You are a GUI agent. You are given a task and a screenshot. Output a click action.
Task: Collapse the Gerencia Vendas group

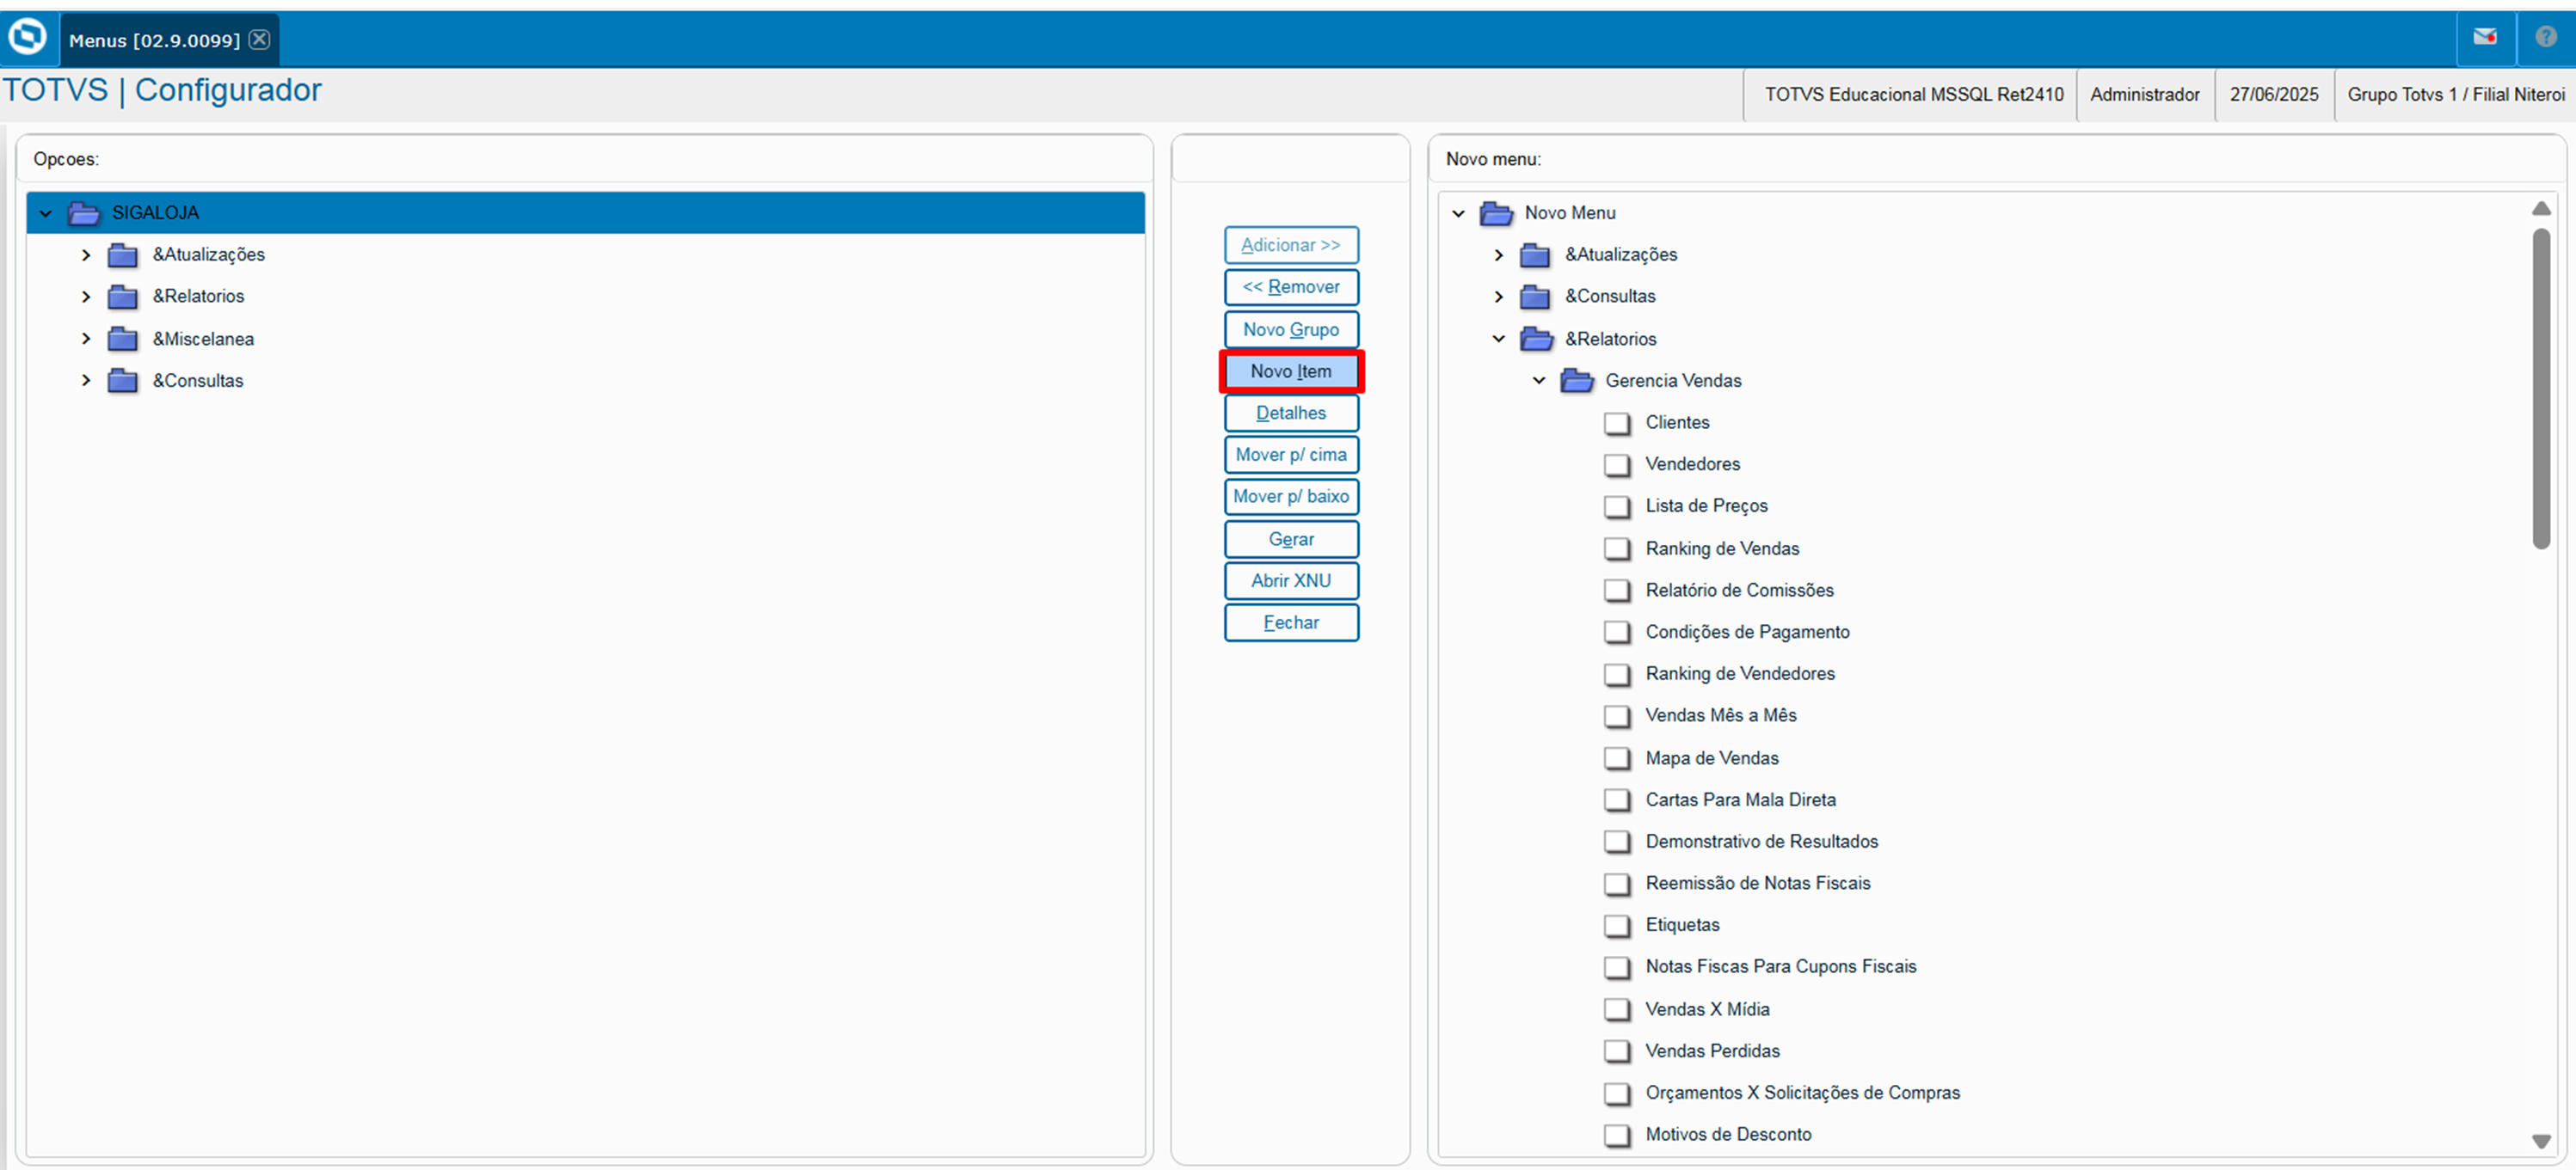coord(1539,381)
